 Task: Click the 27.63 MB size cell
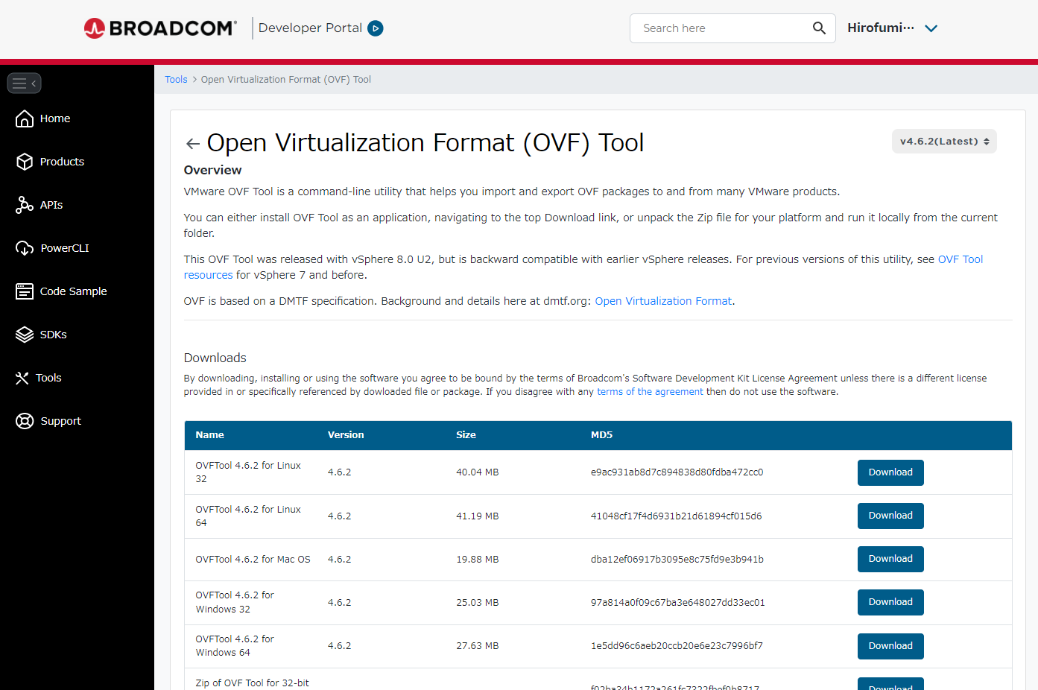(x=478, y=646)
